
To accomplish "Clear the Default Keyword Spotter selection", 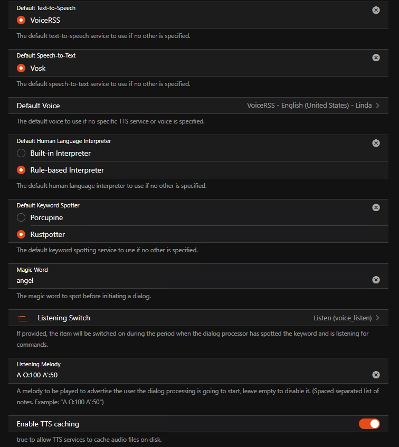I will click(x=376, y=207).
